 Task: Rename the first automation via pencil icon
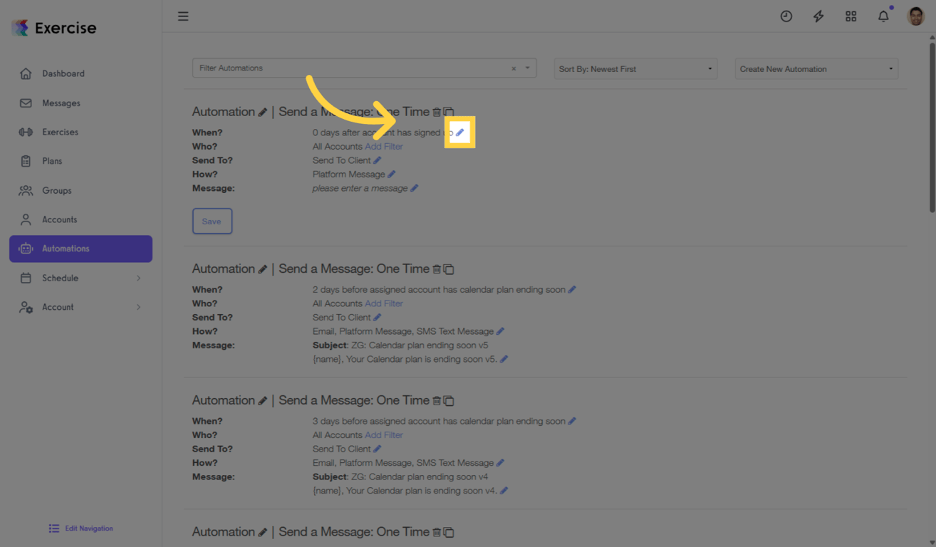coord(263,113)
